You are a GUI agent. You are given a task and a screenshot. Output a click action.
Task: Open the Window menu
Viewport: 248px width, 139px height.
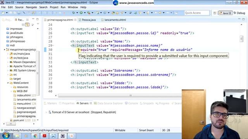tap(73, 7)
